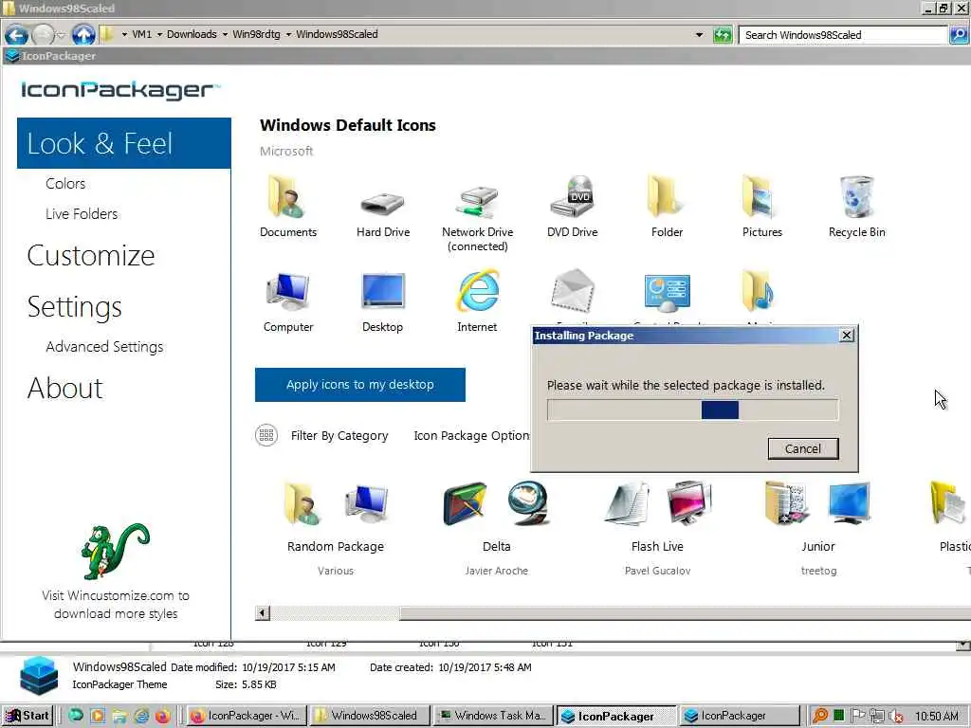Screen dimensions: 971x728
Task: Refresh the Explorer address bar
Action: pyautogui.click(x=722, y=35)
